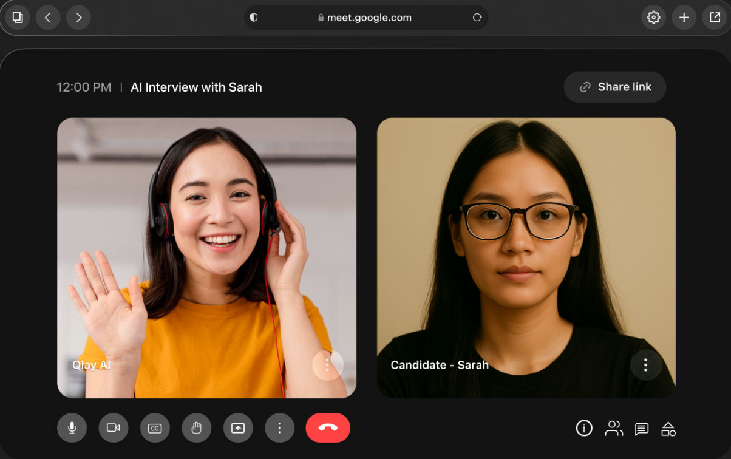Image resolution: width=731 pixels, height=459 pixels.
Task: Leave the call
Action: tap(328, 428)
